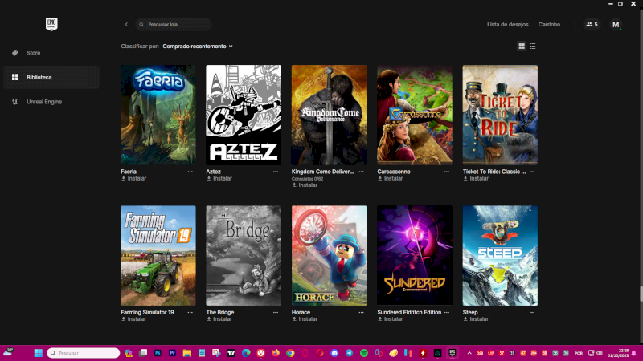
Task: Open the Carrinho shopping cart link
Action: click(x=549, y=25)
